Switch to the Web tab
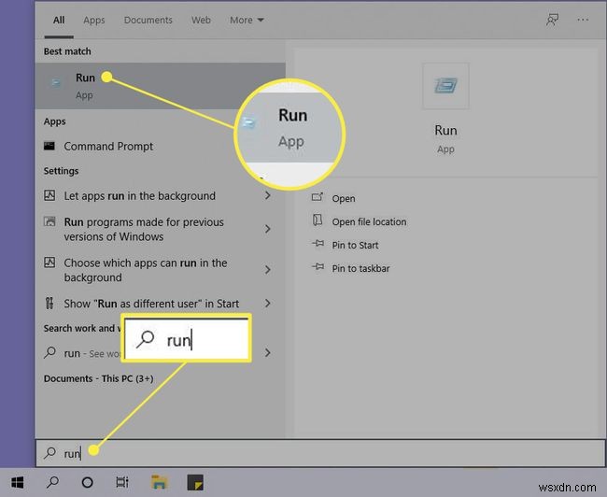607x497 pixels. click(201, 21)
